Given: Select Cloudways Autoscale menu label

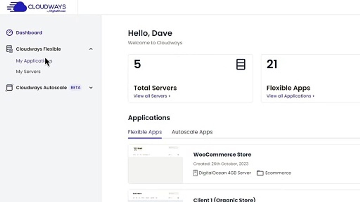Looking at the screenshot, I should click(x=41, y=88).
